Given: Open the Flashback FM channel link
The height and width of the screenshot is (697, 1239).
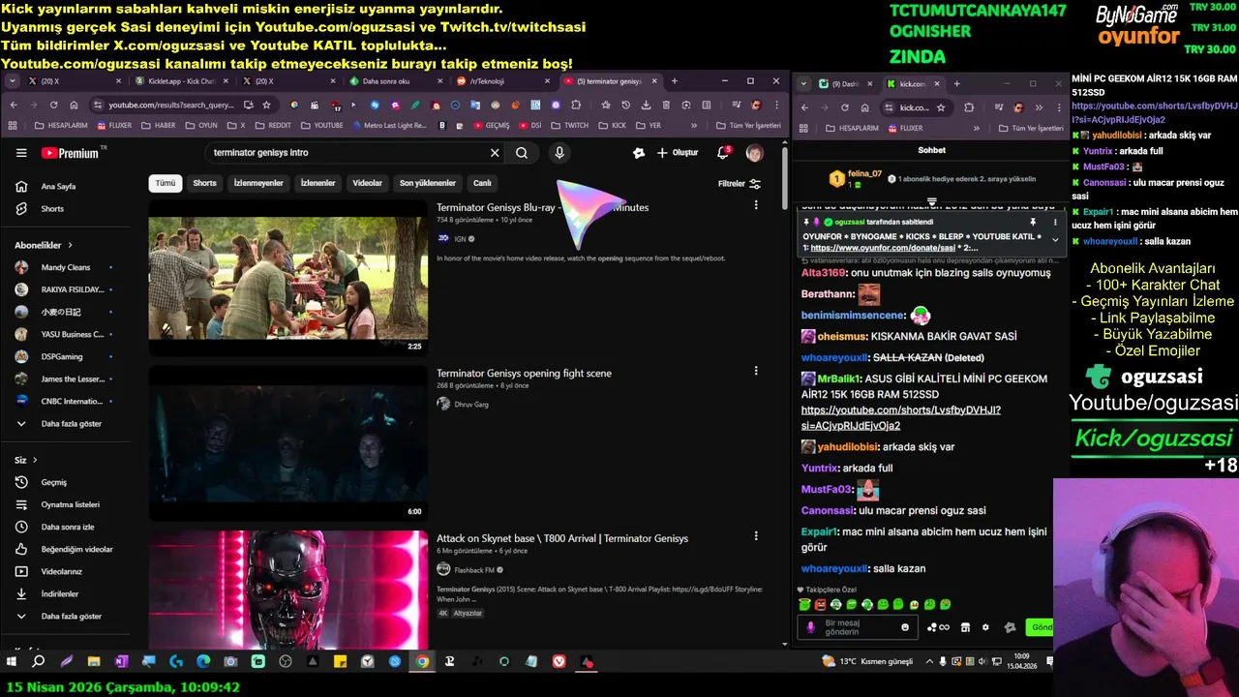Looking at the screenshot, I should coord(474,570).
